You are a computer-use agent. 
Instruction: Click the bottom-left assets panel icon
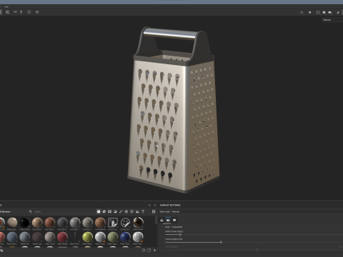[1, 250]
